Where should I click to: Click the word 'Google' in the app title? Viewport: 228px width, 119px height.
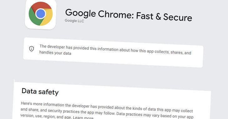click(x=80, y=13)
